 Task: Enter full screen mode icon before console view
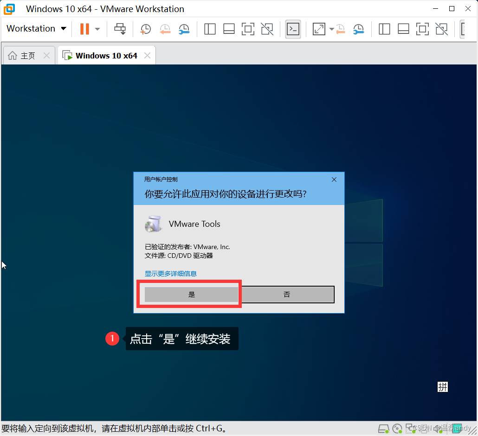coord(248,29)
